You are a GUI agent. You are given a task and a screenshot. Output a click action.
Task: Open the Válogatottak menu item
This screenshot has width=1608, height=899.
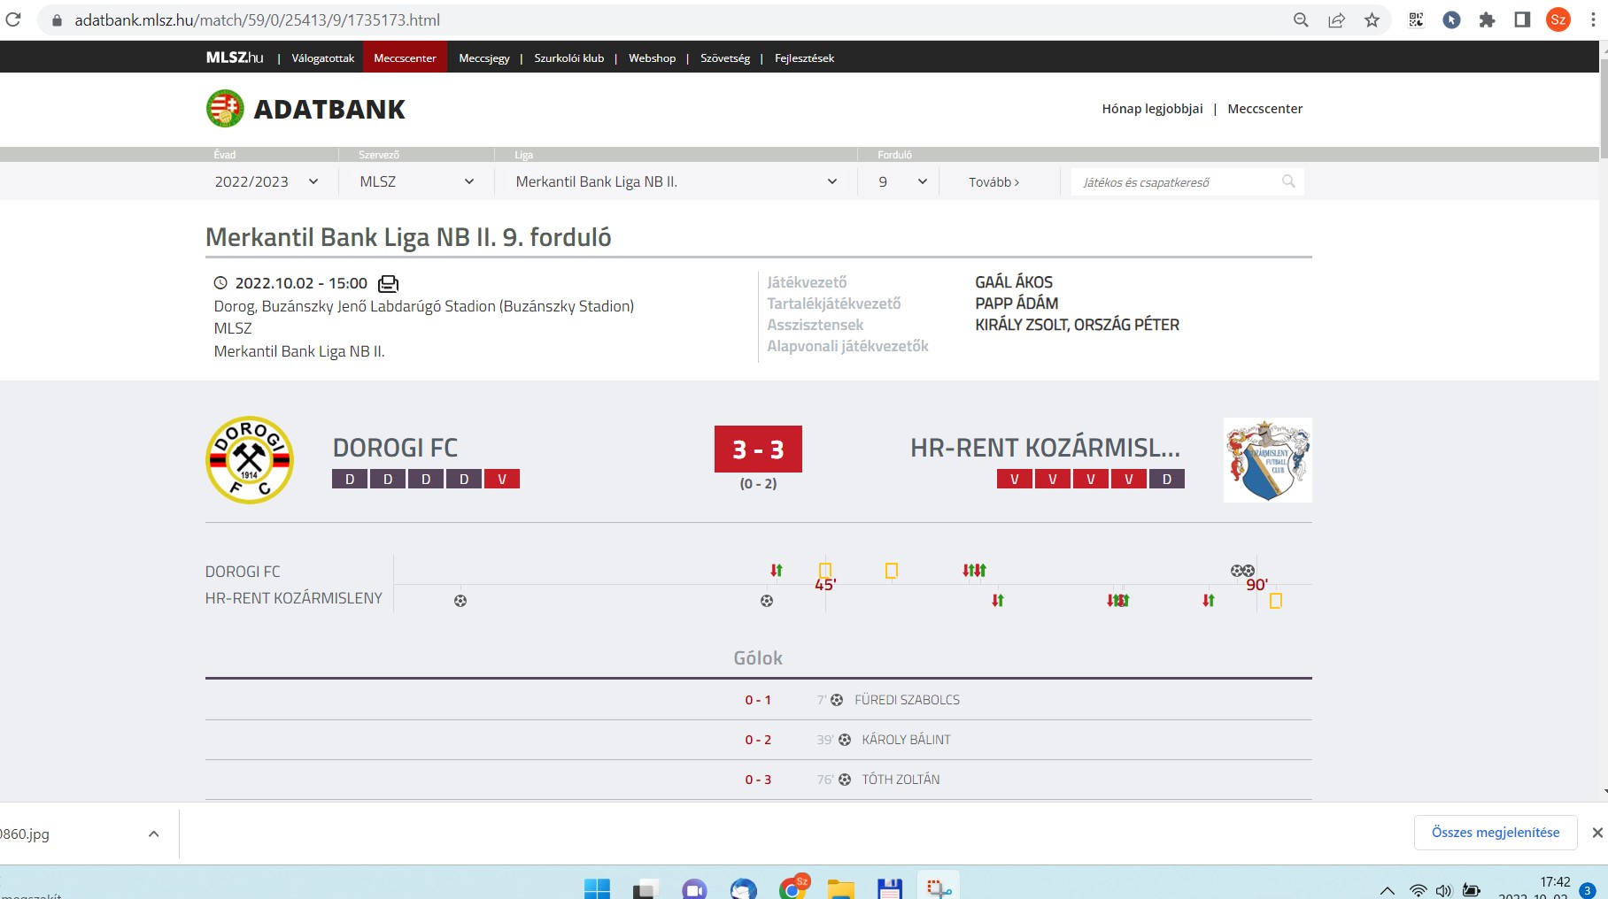tap(323, 58)
